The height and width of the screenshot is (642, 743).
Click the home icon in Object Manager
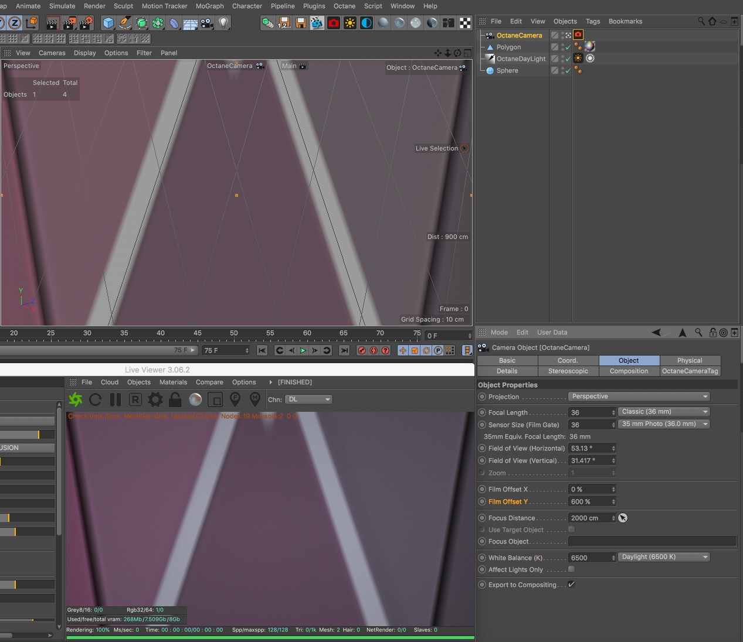coord(713,21)
